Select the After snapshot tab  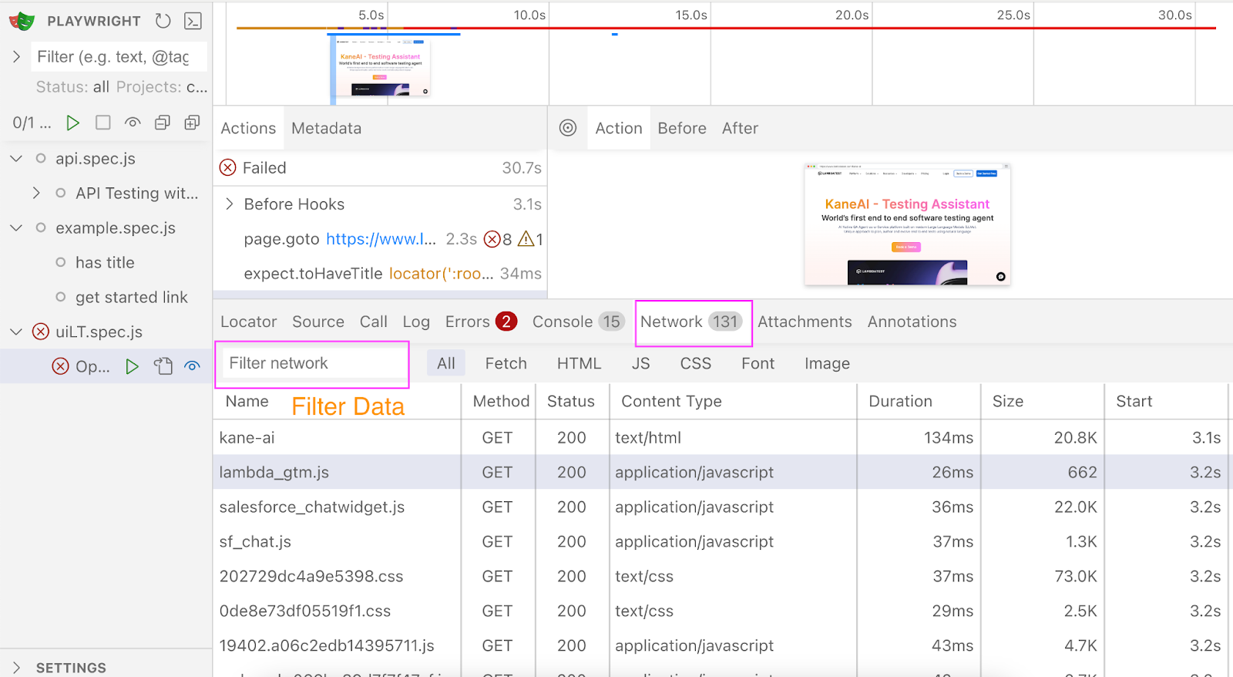pyautogui.click(x=740, y=128)
